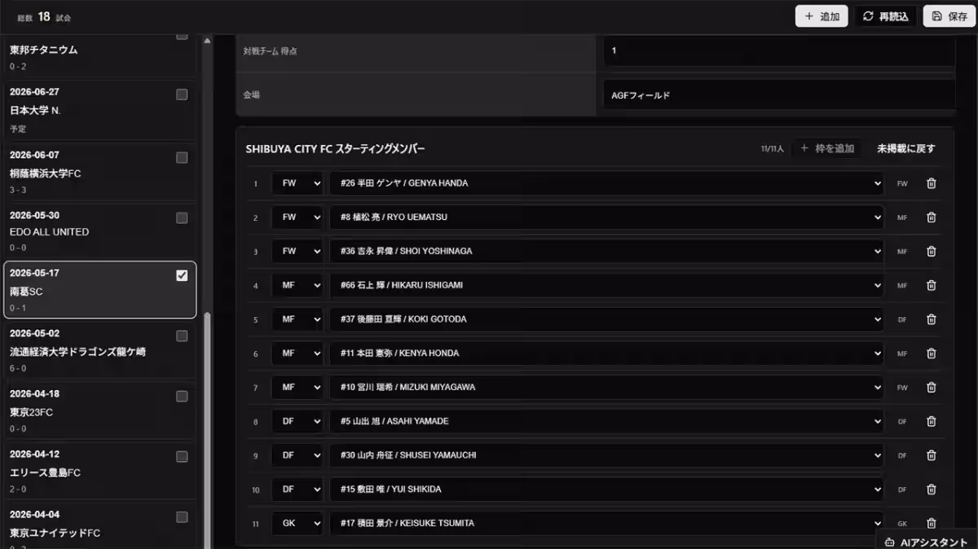The width and height of the screenshot is (978, 549).
Task: Add a slot with 枠を追加 button
Action: click(826, 148)
